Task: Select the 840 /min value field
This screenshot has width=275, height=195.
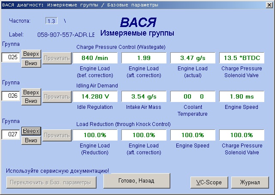Action: point(95,58)
